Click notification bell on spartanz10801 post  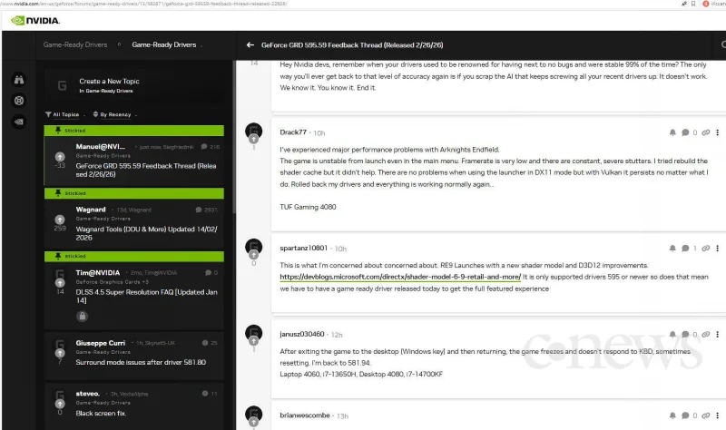672,248
